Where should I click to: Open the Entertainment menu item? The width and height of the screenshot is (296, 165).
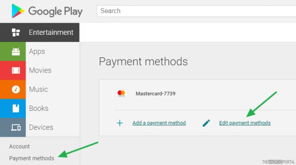tap(40, 32)
